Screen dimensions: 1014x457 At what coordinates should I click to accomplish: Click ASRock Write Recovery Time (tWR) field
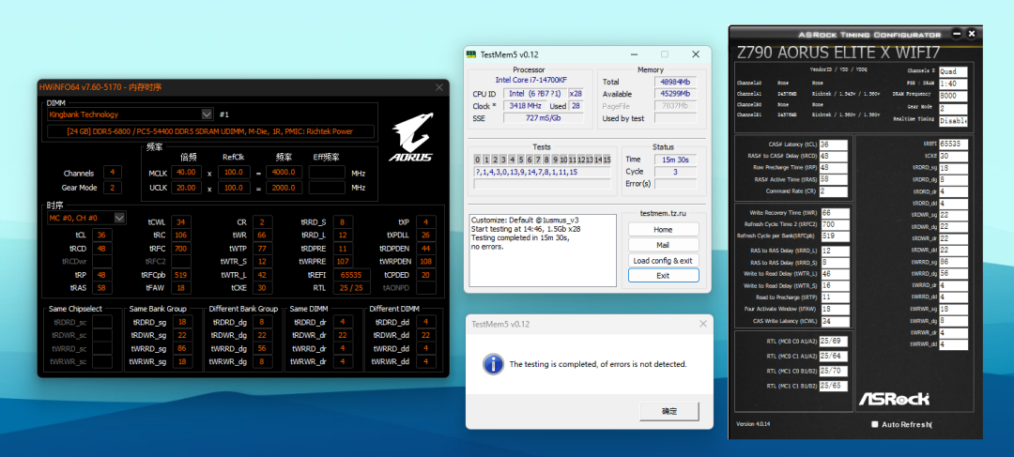835,213
